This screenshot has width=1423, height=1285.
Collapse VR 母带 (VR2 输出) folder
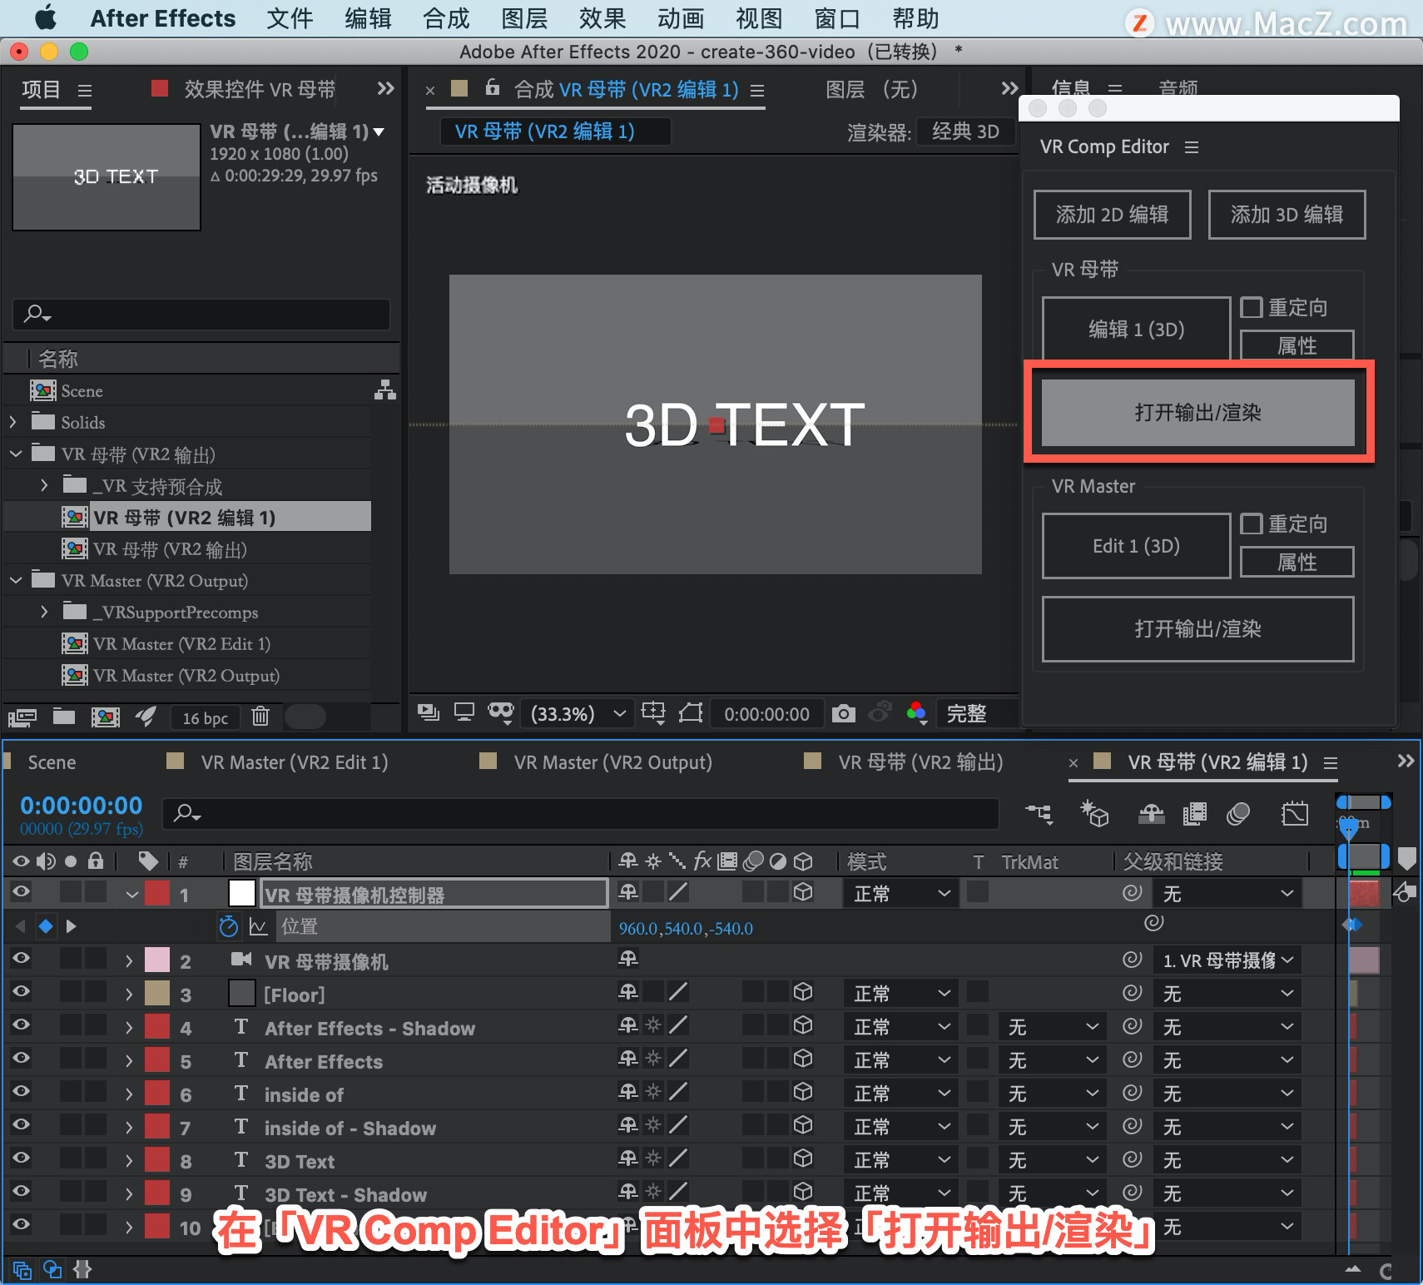[16, 454]
